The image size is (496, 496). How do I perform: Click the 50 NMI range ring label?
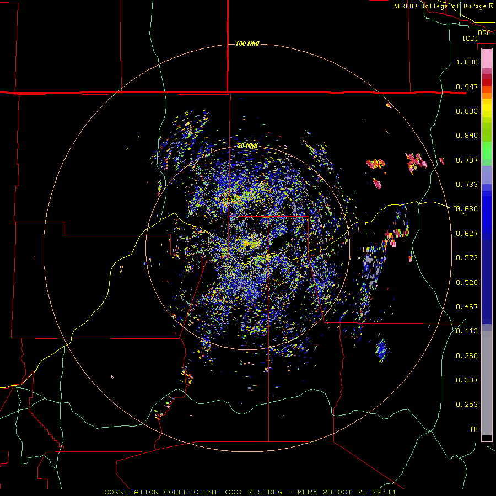pos(247,146)
